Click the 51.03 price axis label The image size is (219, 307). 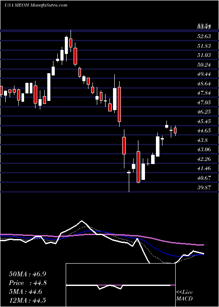coord(204,55)
